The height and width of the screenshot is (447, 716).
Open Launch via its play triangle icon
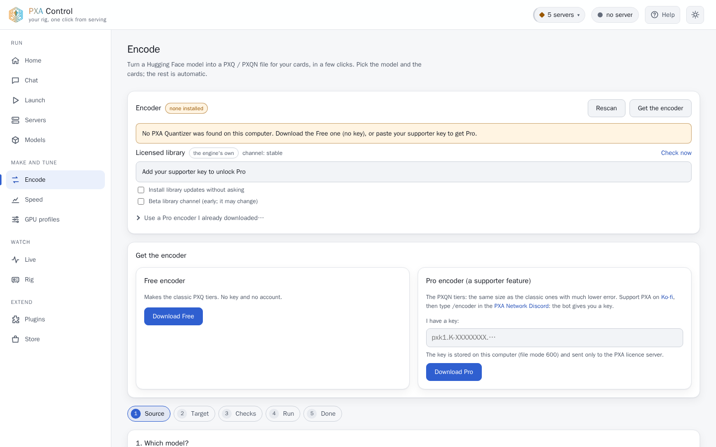click(x=15, y=100)
